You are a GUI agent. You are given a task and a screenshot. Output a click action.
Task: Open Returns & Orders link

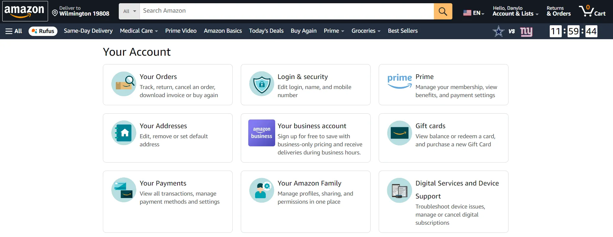[x=558, y=11]
